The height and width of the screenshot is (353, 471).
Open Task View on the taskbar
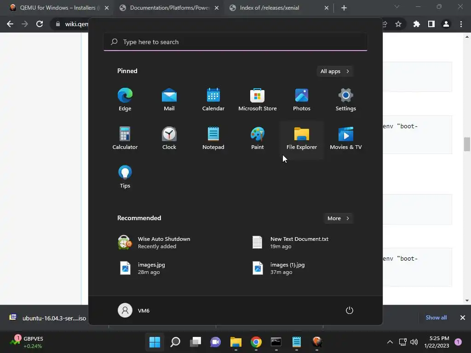coord(195,342)
